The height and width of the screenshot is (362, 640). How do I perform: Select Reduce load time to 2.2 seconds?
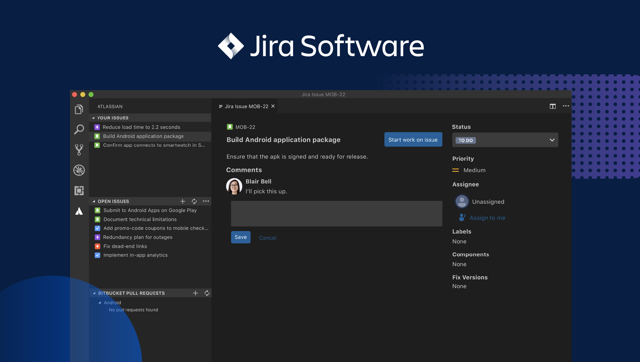(150, 127)
